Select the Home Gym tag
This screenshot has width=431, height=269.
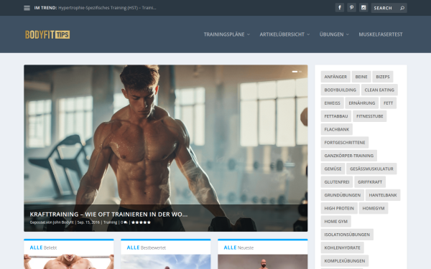[335, 222]
